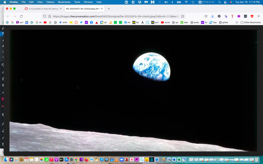Screen dimensions: 263x164
Task: Open the Firefox Downloads panel
Action: point(213,16)
